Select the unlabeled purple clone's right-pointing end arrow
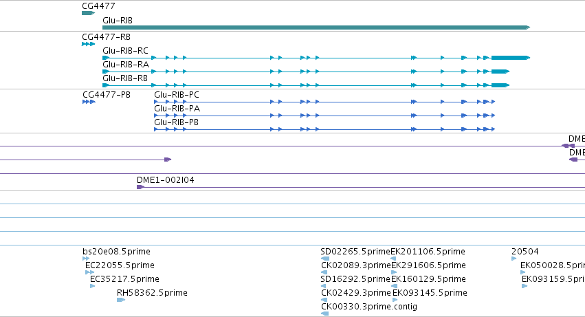Viewport: 585px width, 317px height. click(168, 160)
